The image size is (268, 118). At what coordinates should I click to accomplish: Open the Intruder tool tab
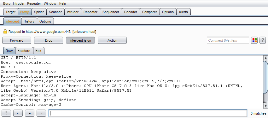(73, 12)
